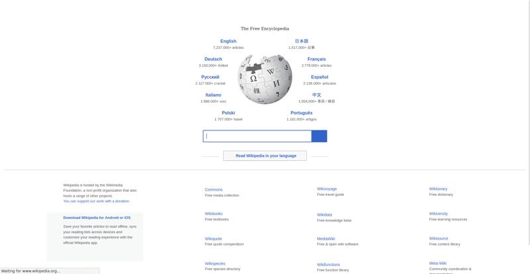Viewport: 530px width, 274px height.
Task: Click the Wikipedia puzzle globe logo
Action: (264, 79)
